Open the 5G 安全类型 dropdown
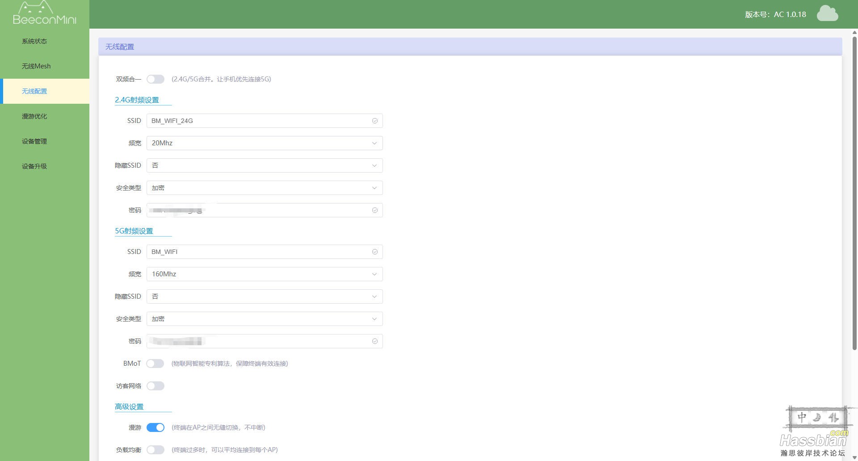Viewport: 858px width, 461px height. pyautogui.click(x=265, y=319)
